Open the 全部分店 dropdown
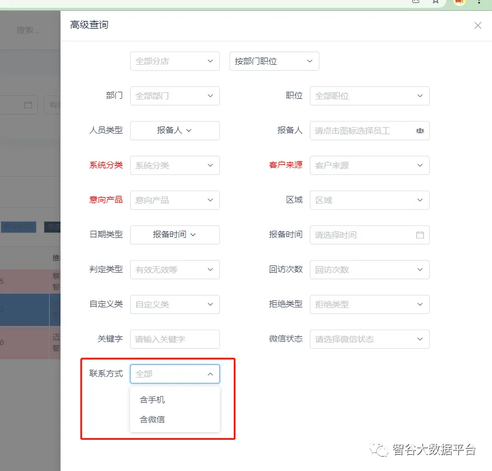Image resolution: width=492 pixels, height=471 pixels. pos(174,61)
